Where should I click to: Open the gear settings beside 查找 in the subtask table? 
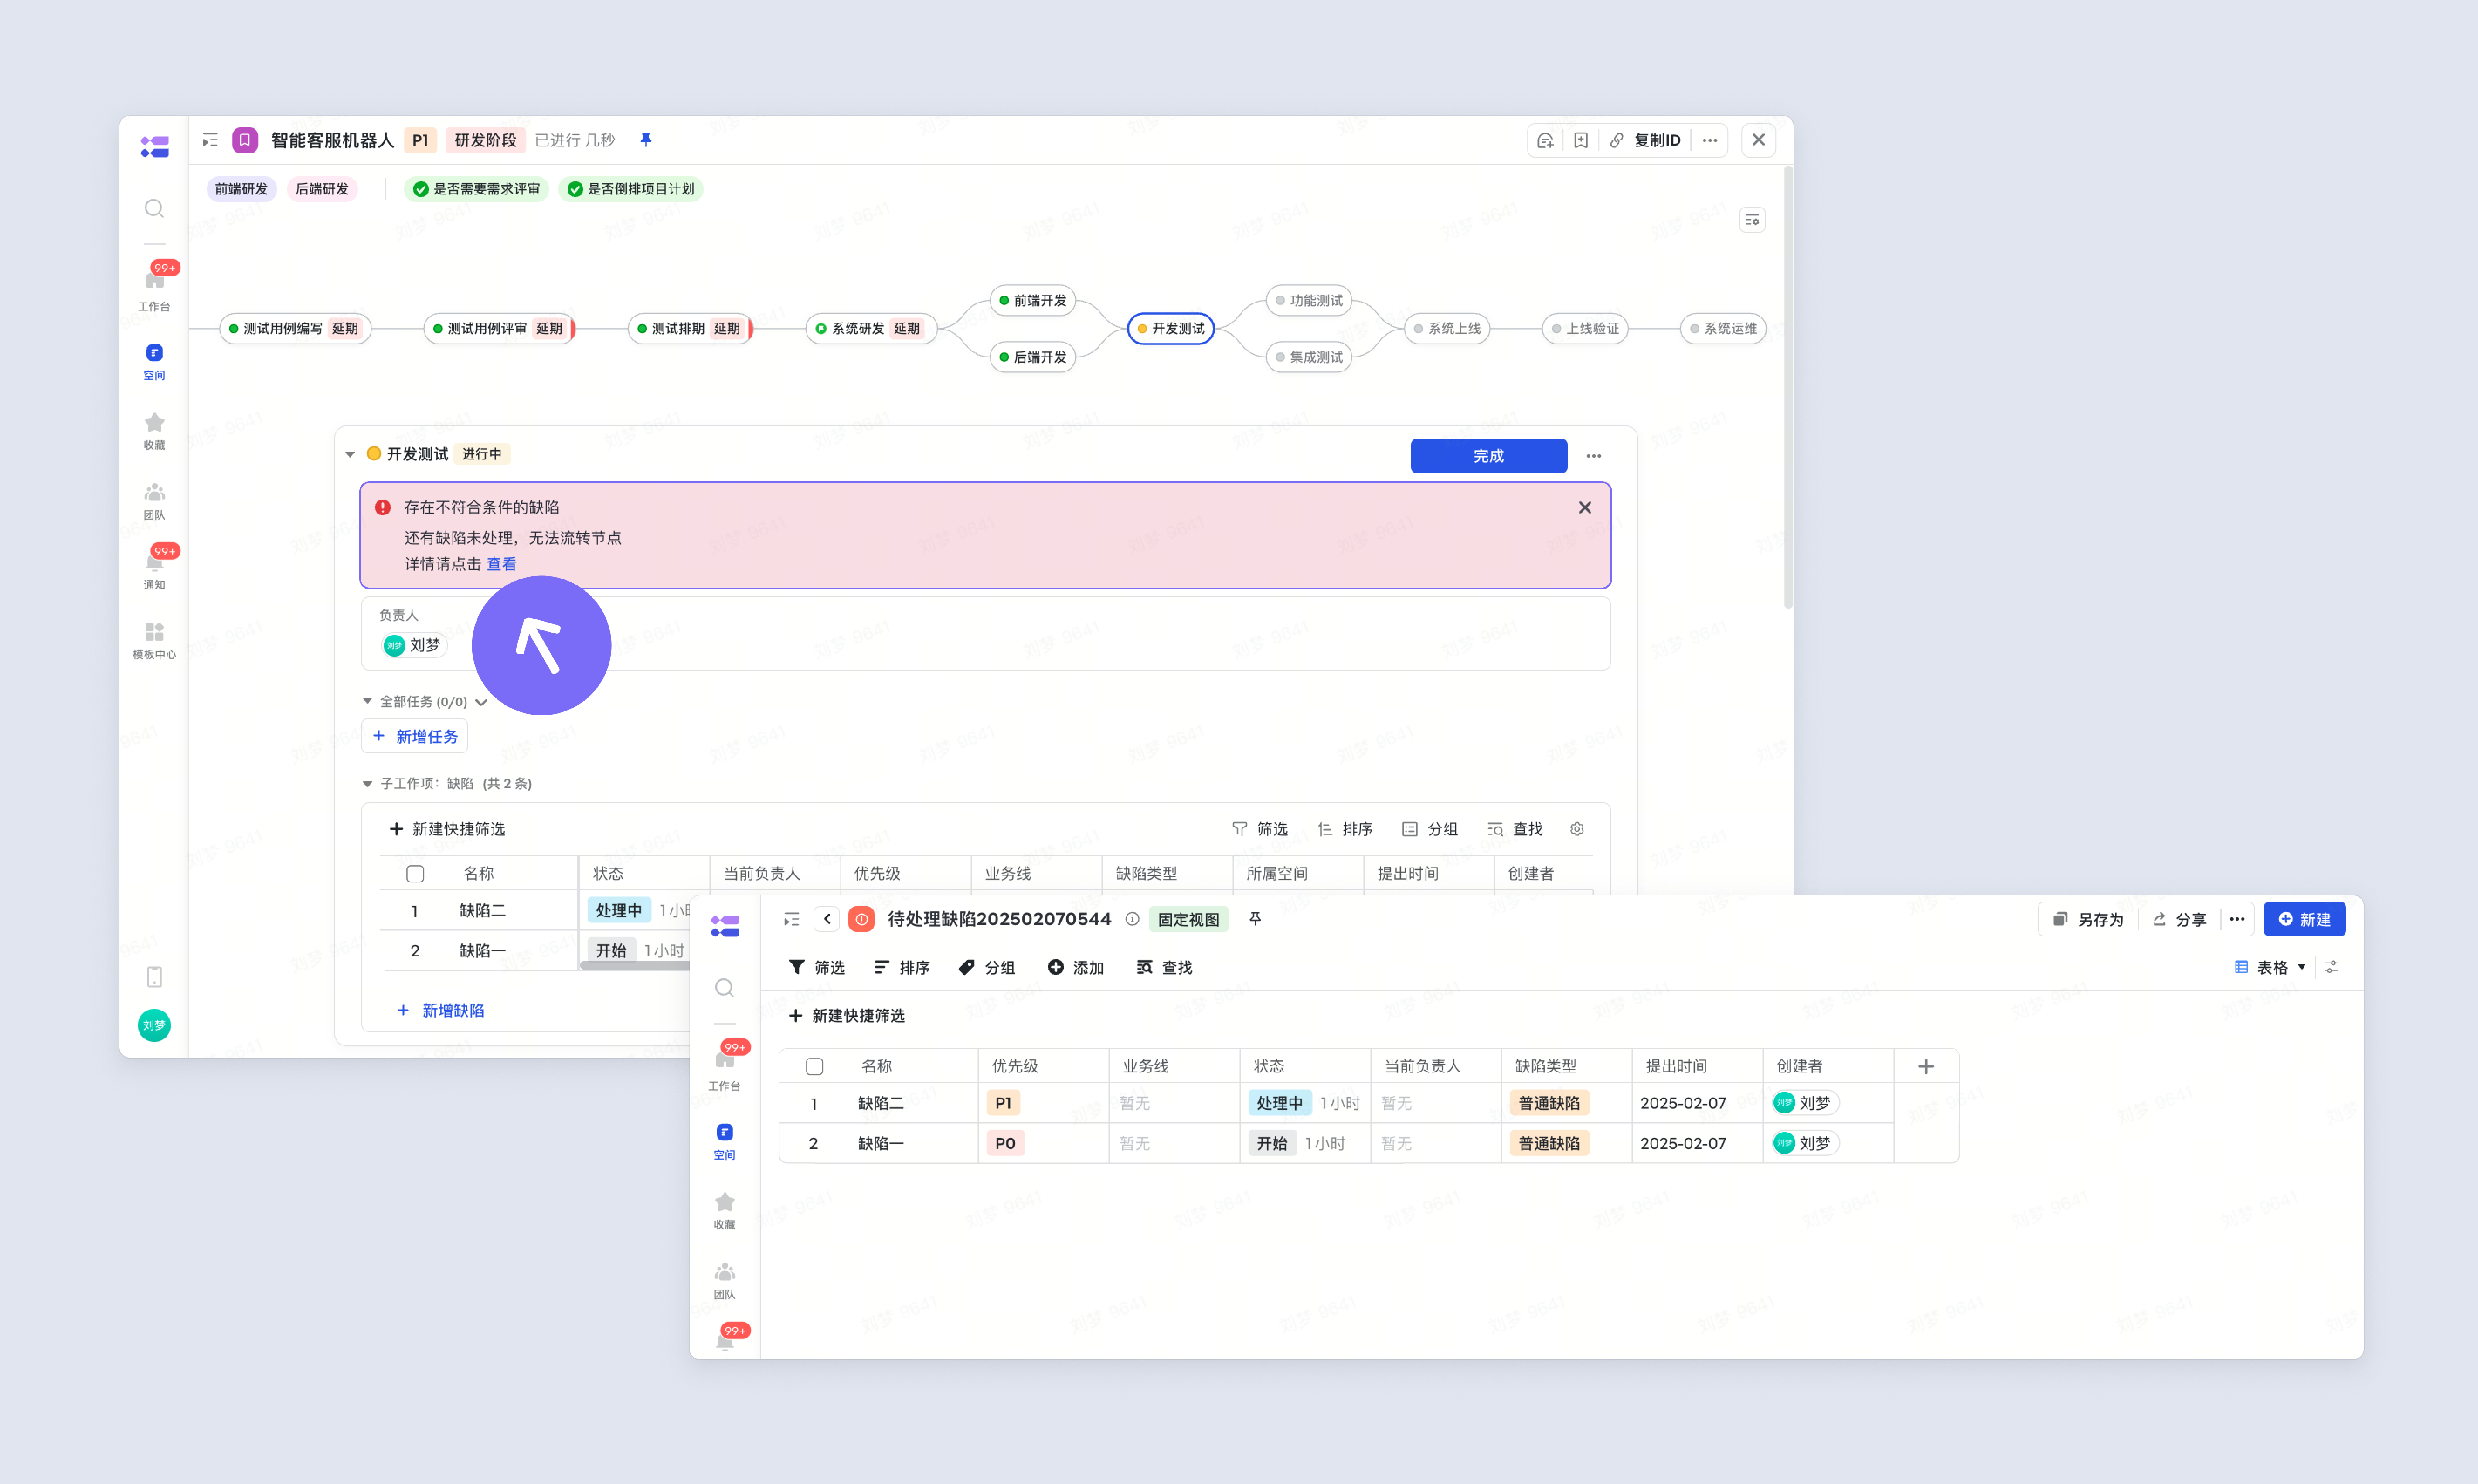click(1577, 829)
